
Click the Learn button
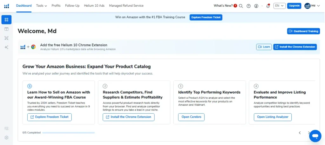pyautogui.click(x=264, y=47)
